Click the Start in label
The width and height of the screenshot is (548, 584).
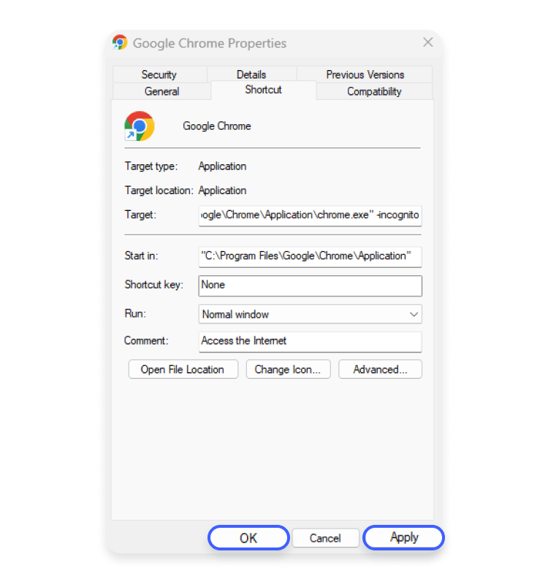(x=141, y=256)
